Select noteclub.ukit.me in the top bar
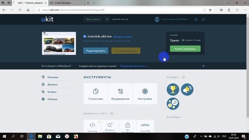Screen dimensions: 249x140 click(x=120, y=19)
